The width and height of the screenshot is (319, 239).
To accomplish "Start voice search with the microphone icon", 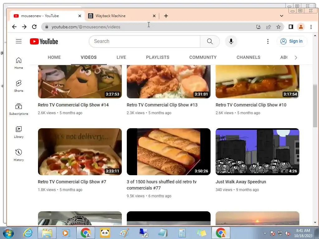I will click(x=231, y=41).
